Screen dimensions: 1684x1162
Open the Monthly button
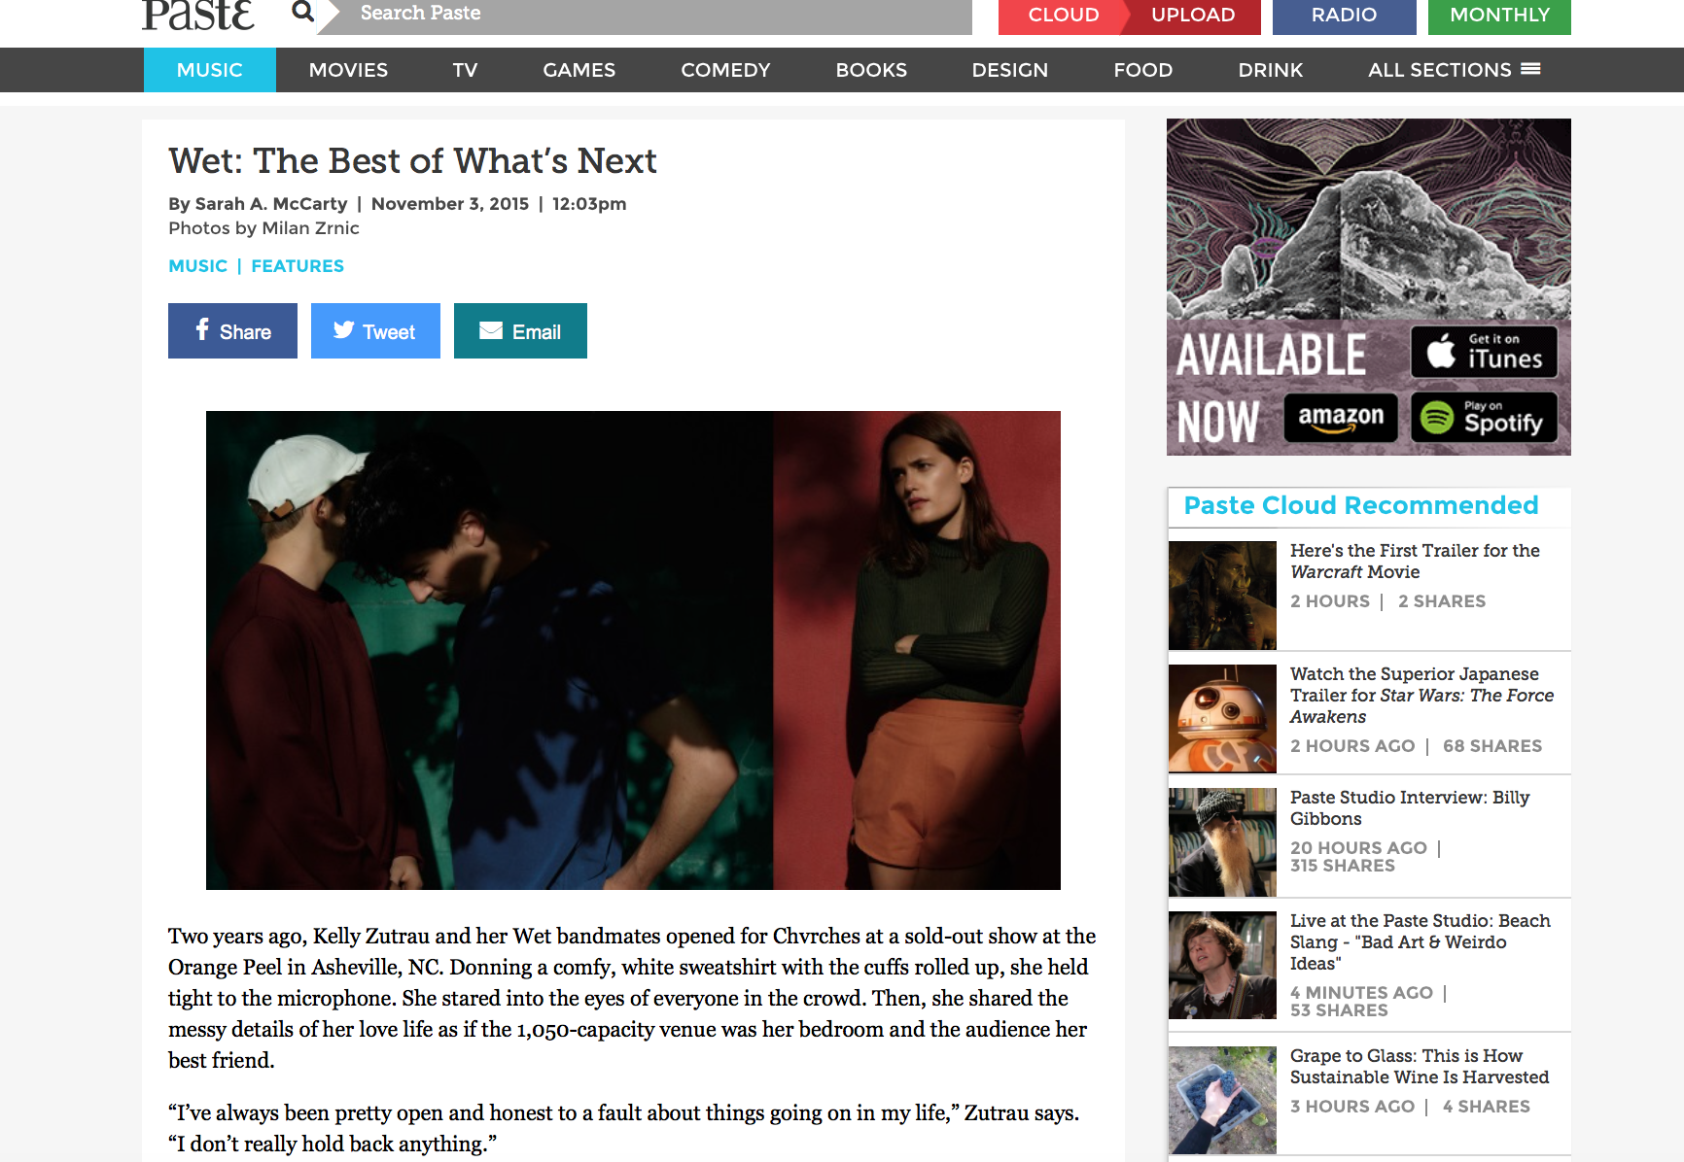[x=1499, y=15]
